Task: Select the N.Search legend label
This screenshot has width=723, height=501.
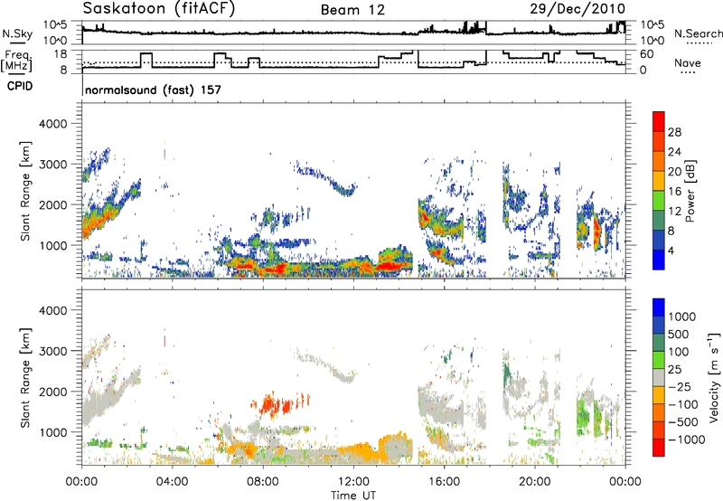Action: pyautogui.click(x=698, y=33)
